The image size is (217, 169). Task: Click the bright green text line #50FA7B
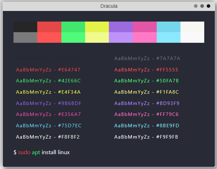(x=146, y=81)
